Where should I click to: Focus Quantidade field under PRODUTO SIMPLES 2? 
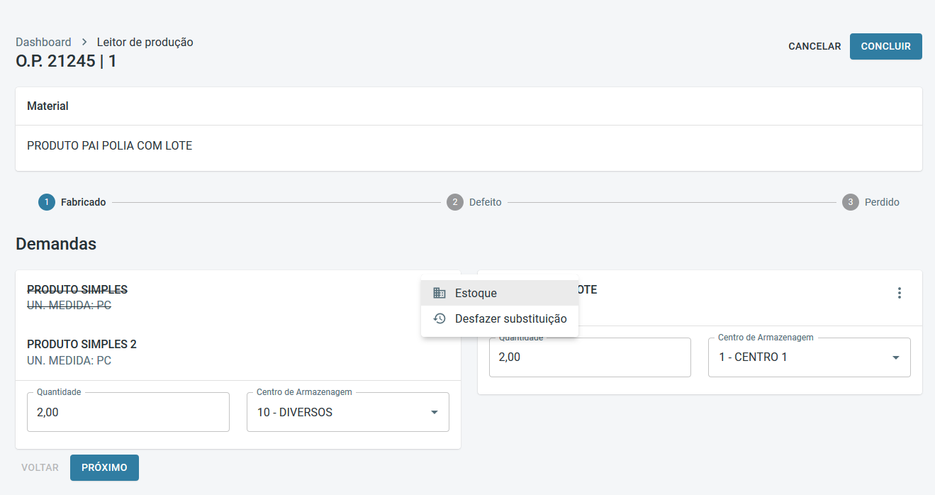coord(128,412)
